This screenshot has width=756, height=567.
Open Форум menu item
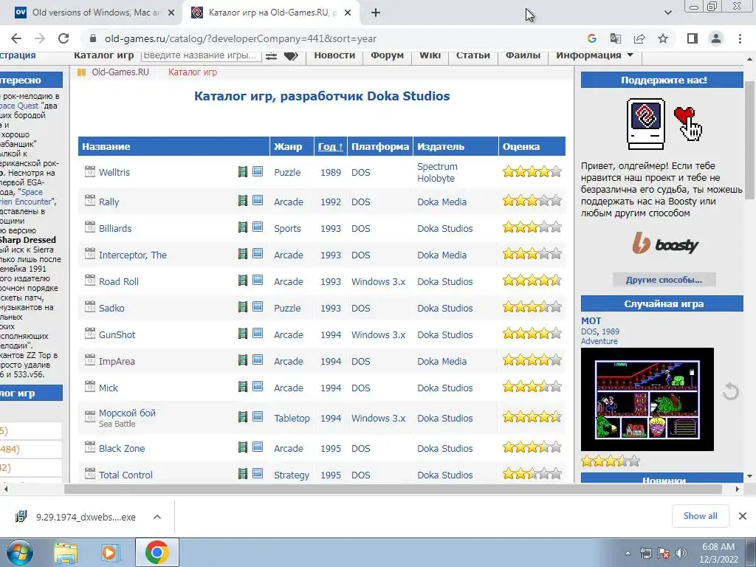(x=387, y=55)
